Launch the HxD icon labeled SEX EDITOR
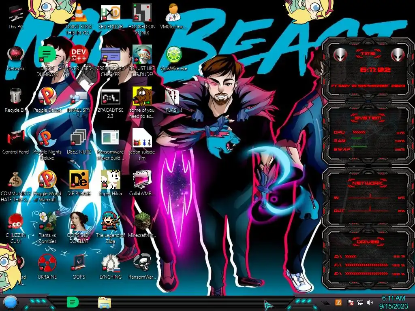This screenshot has height=311, width=415. point(110,17)
